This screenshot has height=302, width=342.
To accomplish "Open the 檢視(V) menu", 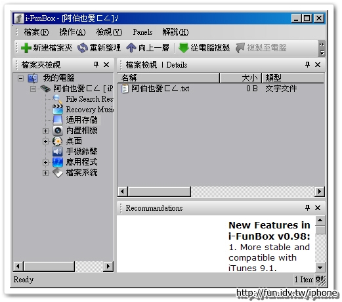I will click(109, 32).
